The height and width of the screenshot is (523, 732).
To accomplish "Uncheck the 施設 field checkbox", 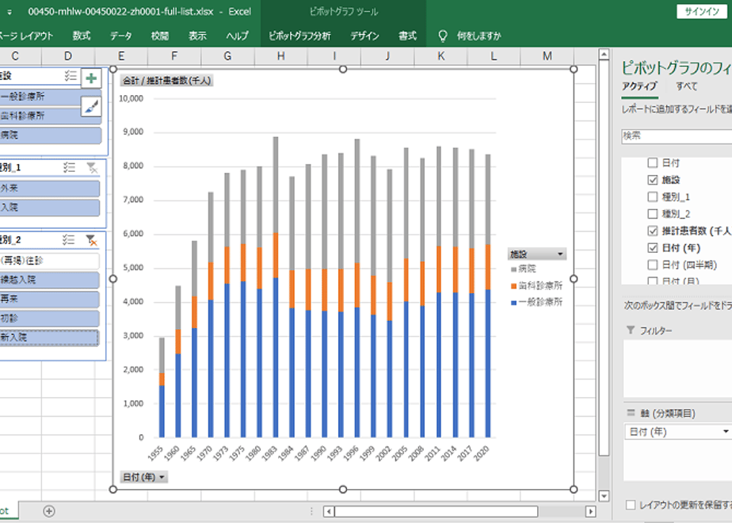I will 653,180.
